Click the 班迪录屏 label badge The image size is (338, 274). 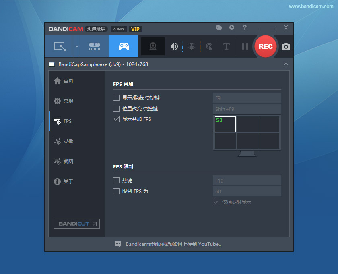pos(96,29)
